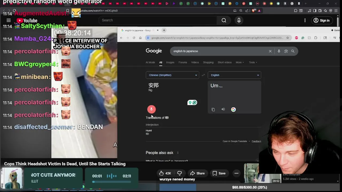
Task: Go to YouTube home via logo
Action: pyautogui.click(x=27, y=21)
